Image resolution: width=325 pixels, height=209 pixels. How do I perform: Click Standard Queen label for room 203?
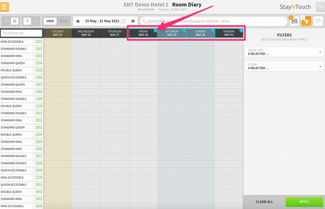(13, 127)
